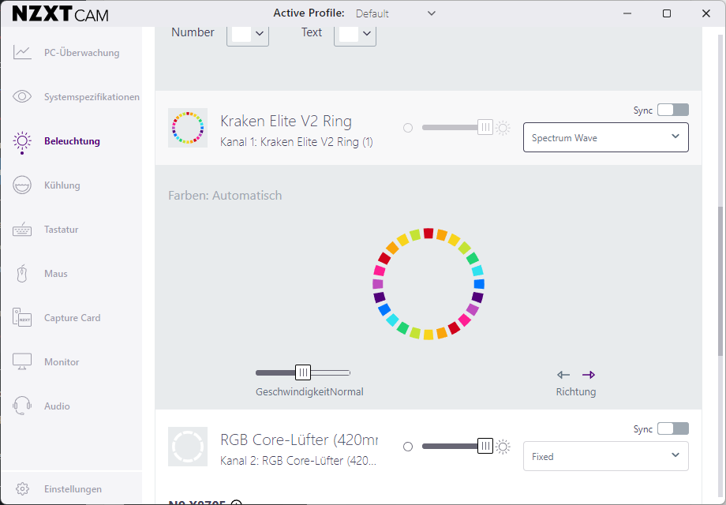Viewport: 726px width, 505px height.
Task: Open the Capture Card icon
Action: (x=22, y=318)
